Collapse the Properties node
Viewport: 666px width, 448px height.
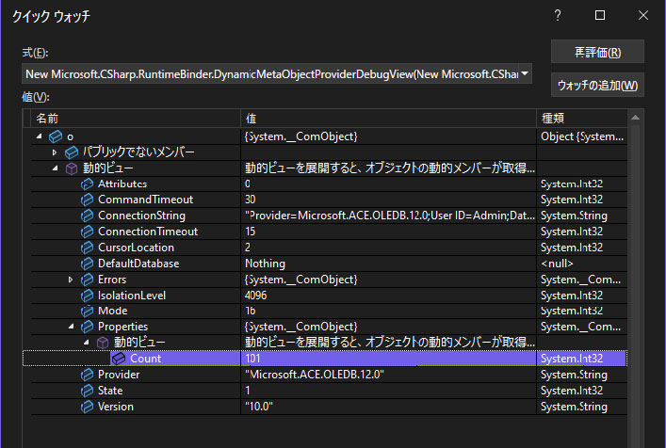71,327
